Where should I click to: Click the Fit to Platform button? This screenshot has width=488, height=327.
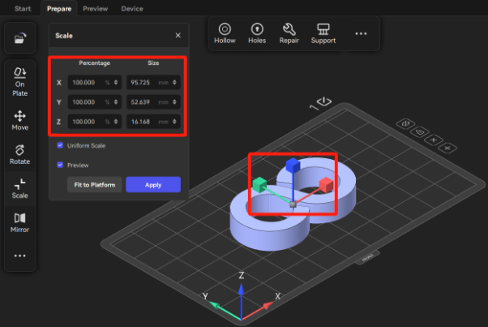click(94, 185)
